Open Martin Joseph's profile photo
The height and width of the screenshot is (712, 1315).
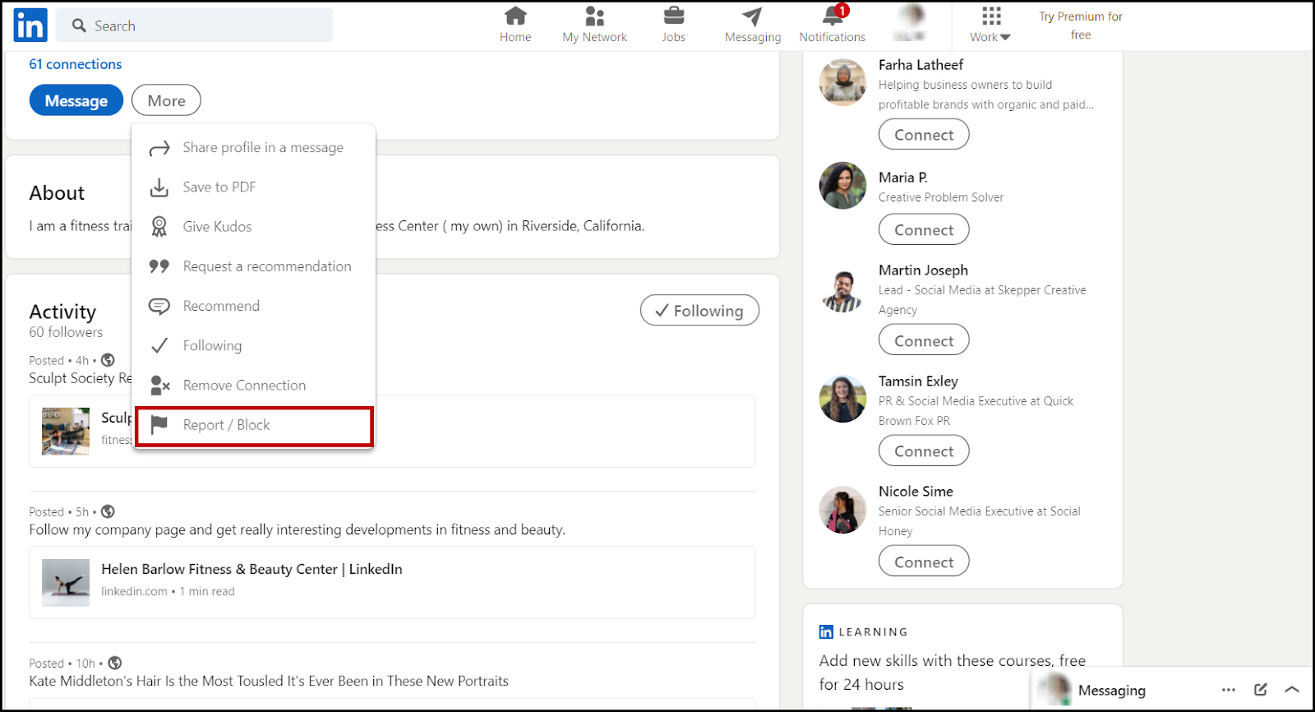click(842, 289)
